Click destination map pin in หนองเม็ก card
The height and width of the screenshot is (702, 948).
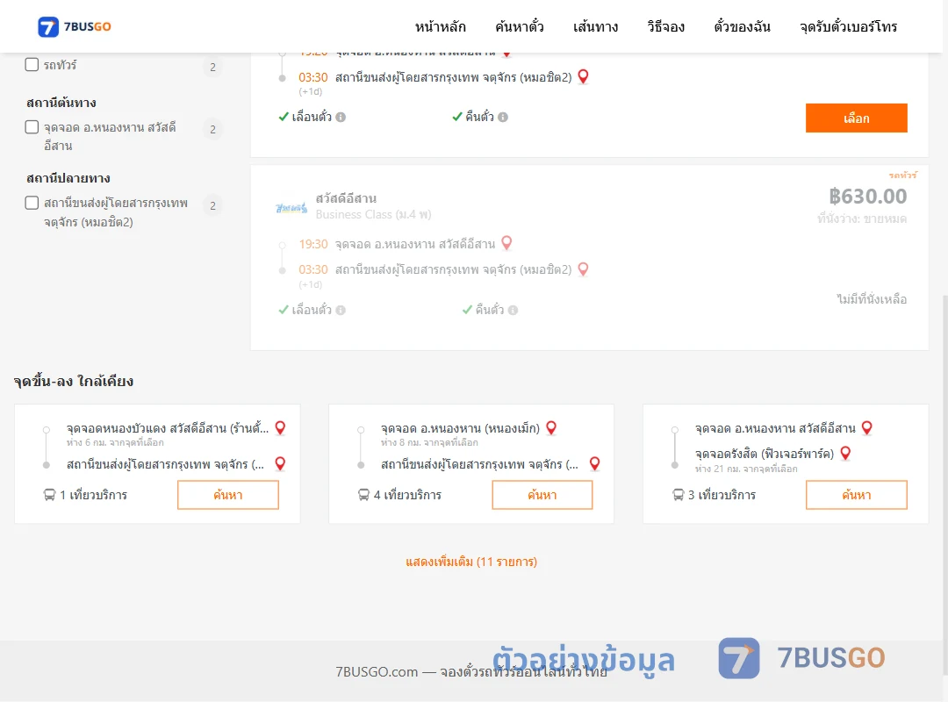594,464
